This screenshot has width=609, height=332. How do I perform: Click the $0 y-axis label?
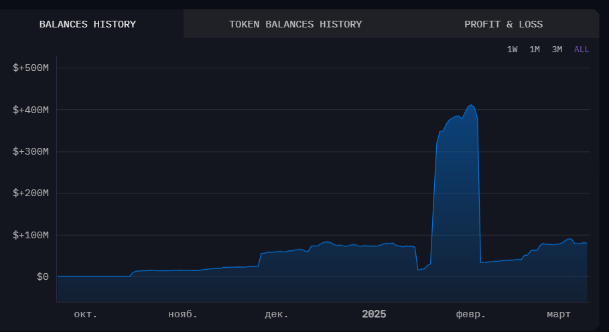(x=42, y=277)
